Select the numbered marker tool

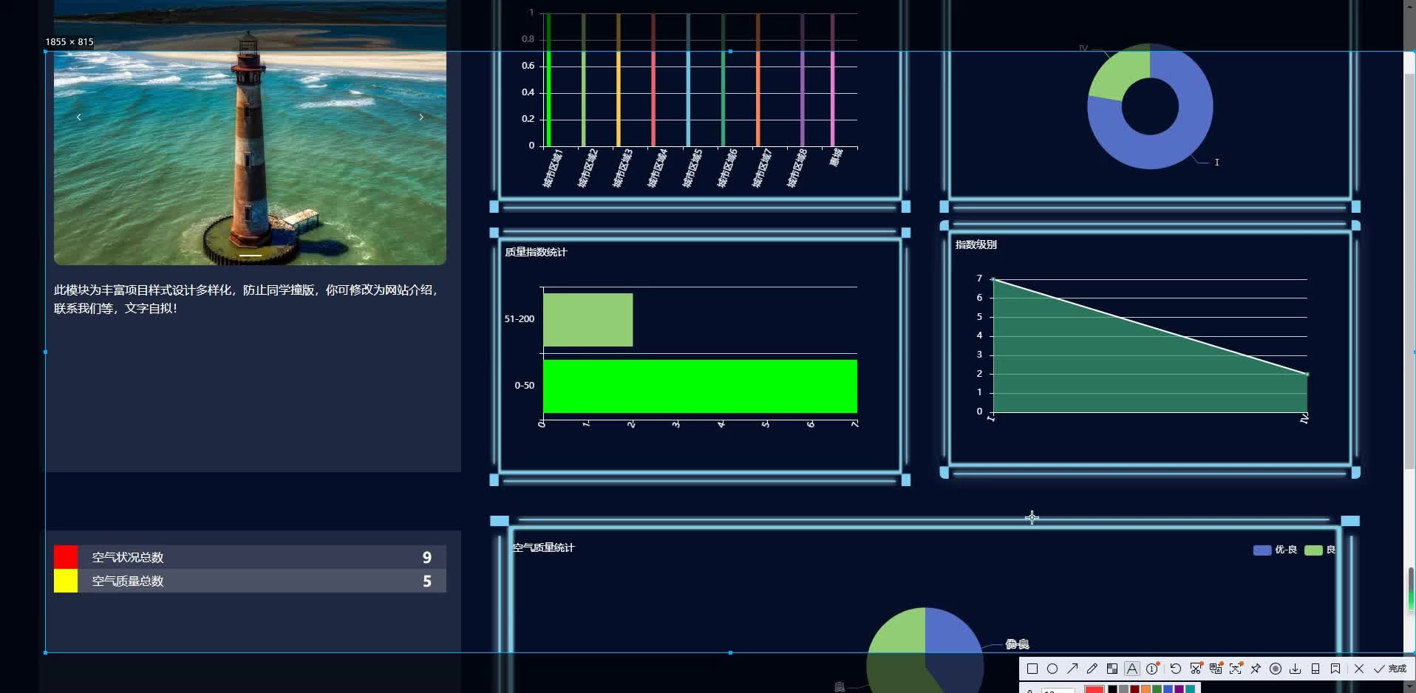pos(1153,669)
